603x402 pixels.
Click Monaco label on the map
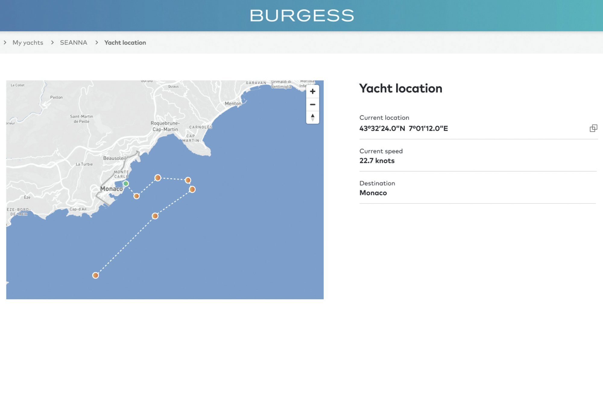click(x=111, y=189)
